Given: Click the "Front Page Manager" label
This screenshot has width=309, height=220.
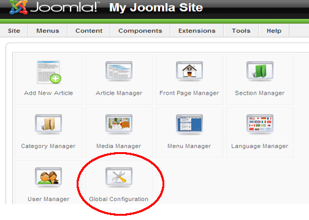Looking at the screenshot, I should (189, 93).
